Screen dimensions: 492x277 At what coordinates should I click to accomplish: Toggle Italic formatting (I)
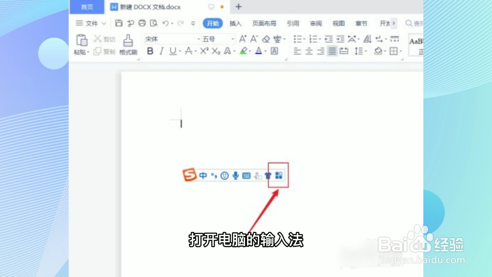161,51
